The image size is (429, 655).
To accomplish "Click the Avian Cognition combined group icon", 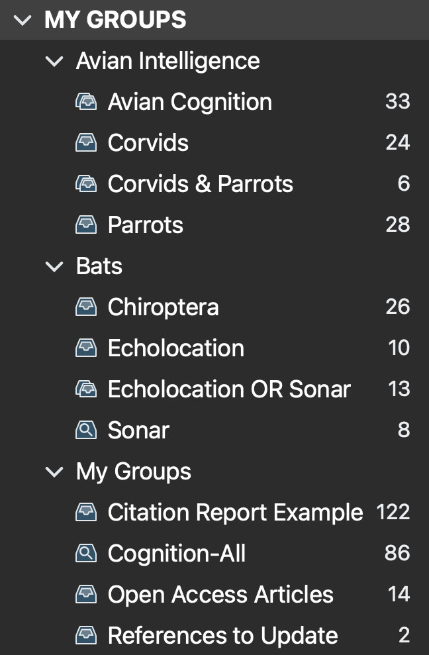I will coord(86,102).
